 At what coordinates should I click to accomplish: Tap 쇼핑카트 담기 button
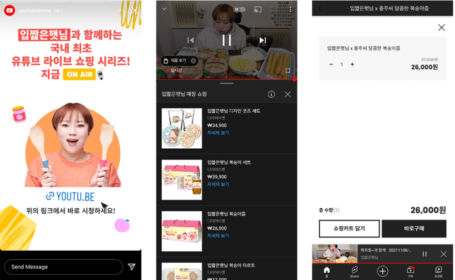[349, 229]
